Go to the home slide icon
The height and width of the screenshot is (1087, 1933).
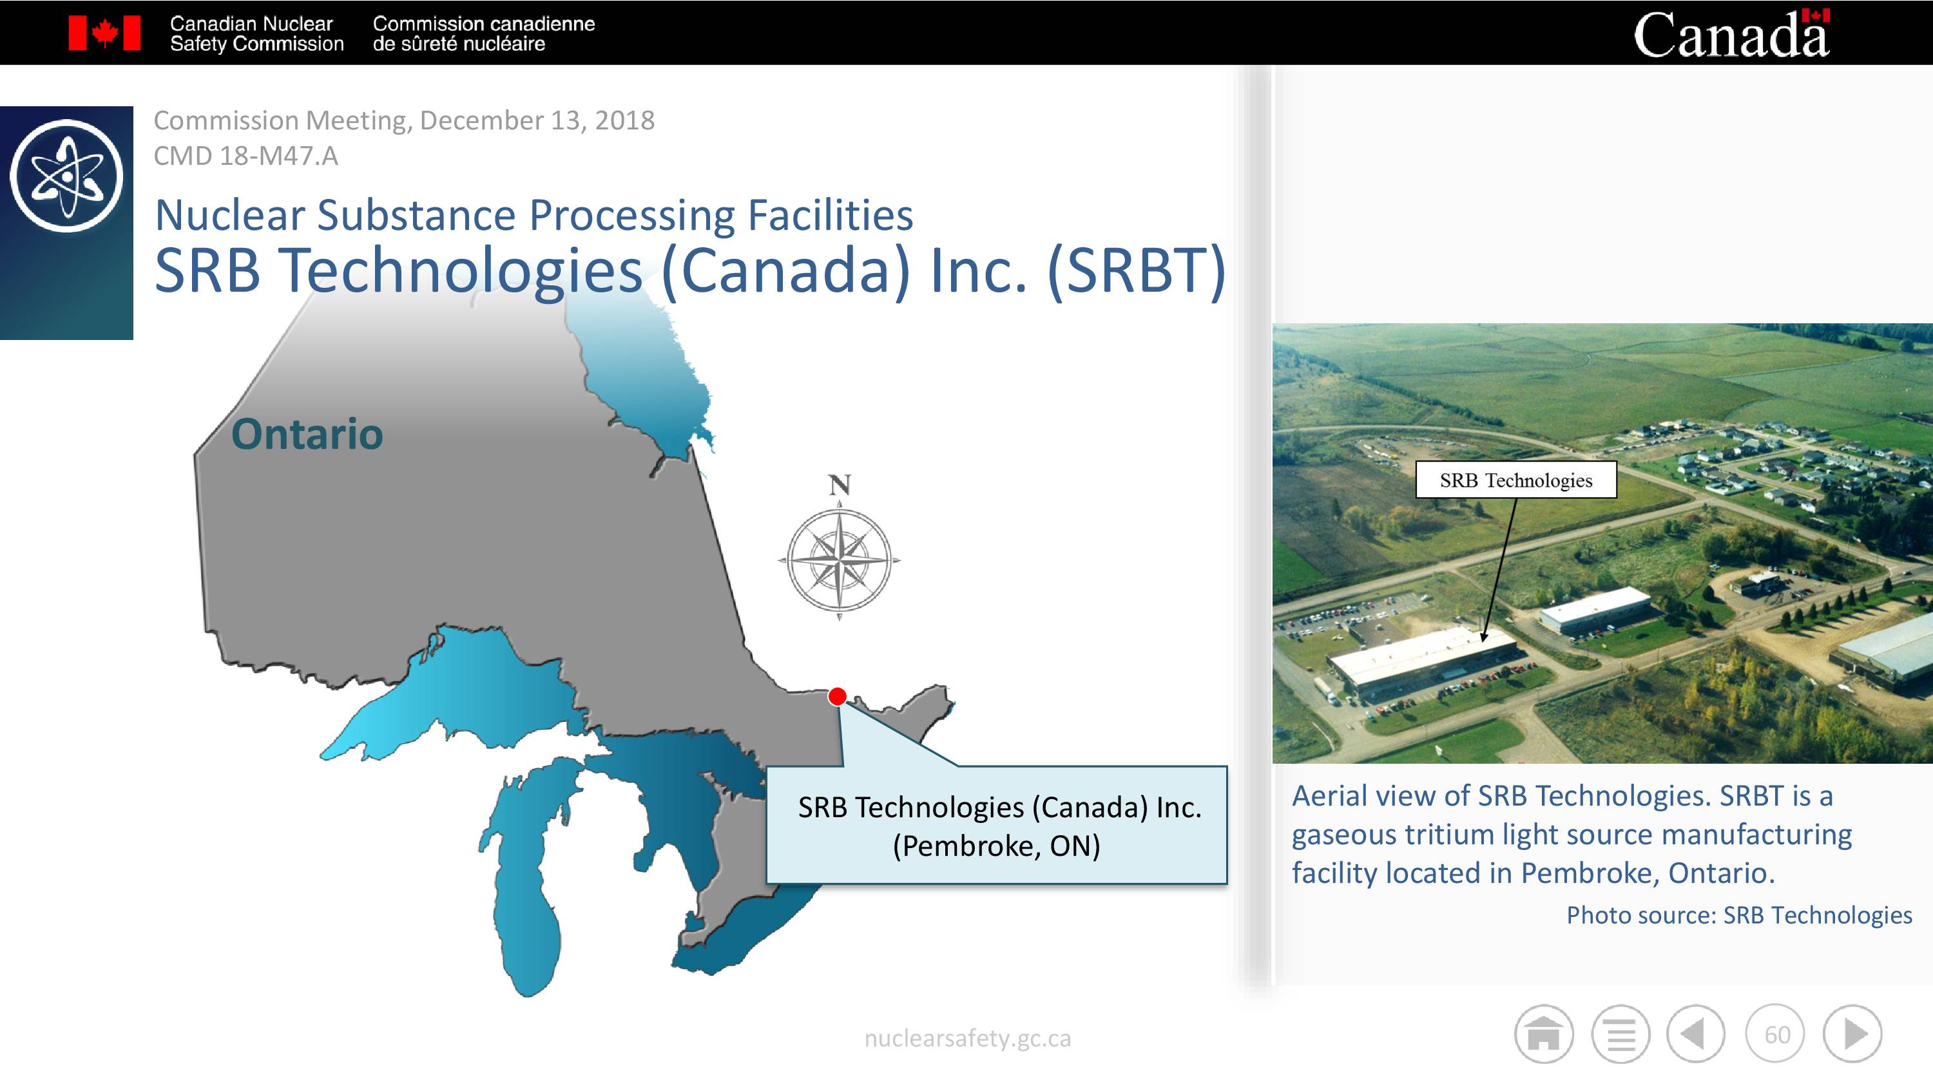pyautogui.click(x=1544, y=1034)
